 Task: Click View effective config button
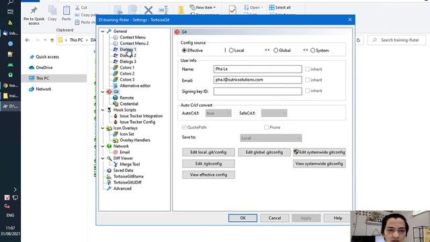click(x=208, y=175)
